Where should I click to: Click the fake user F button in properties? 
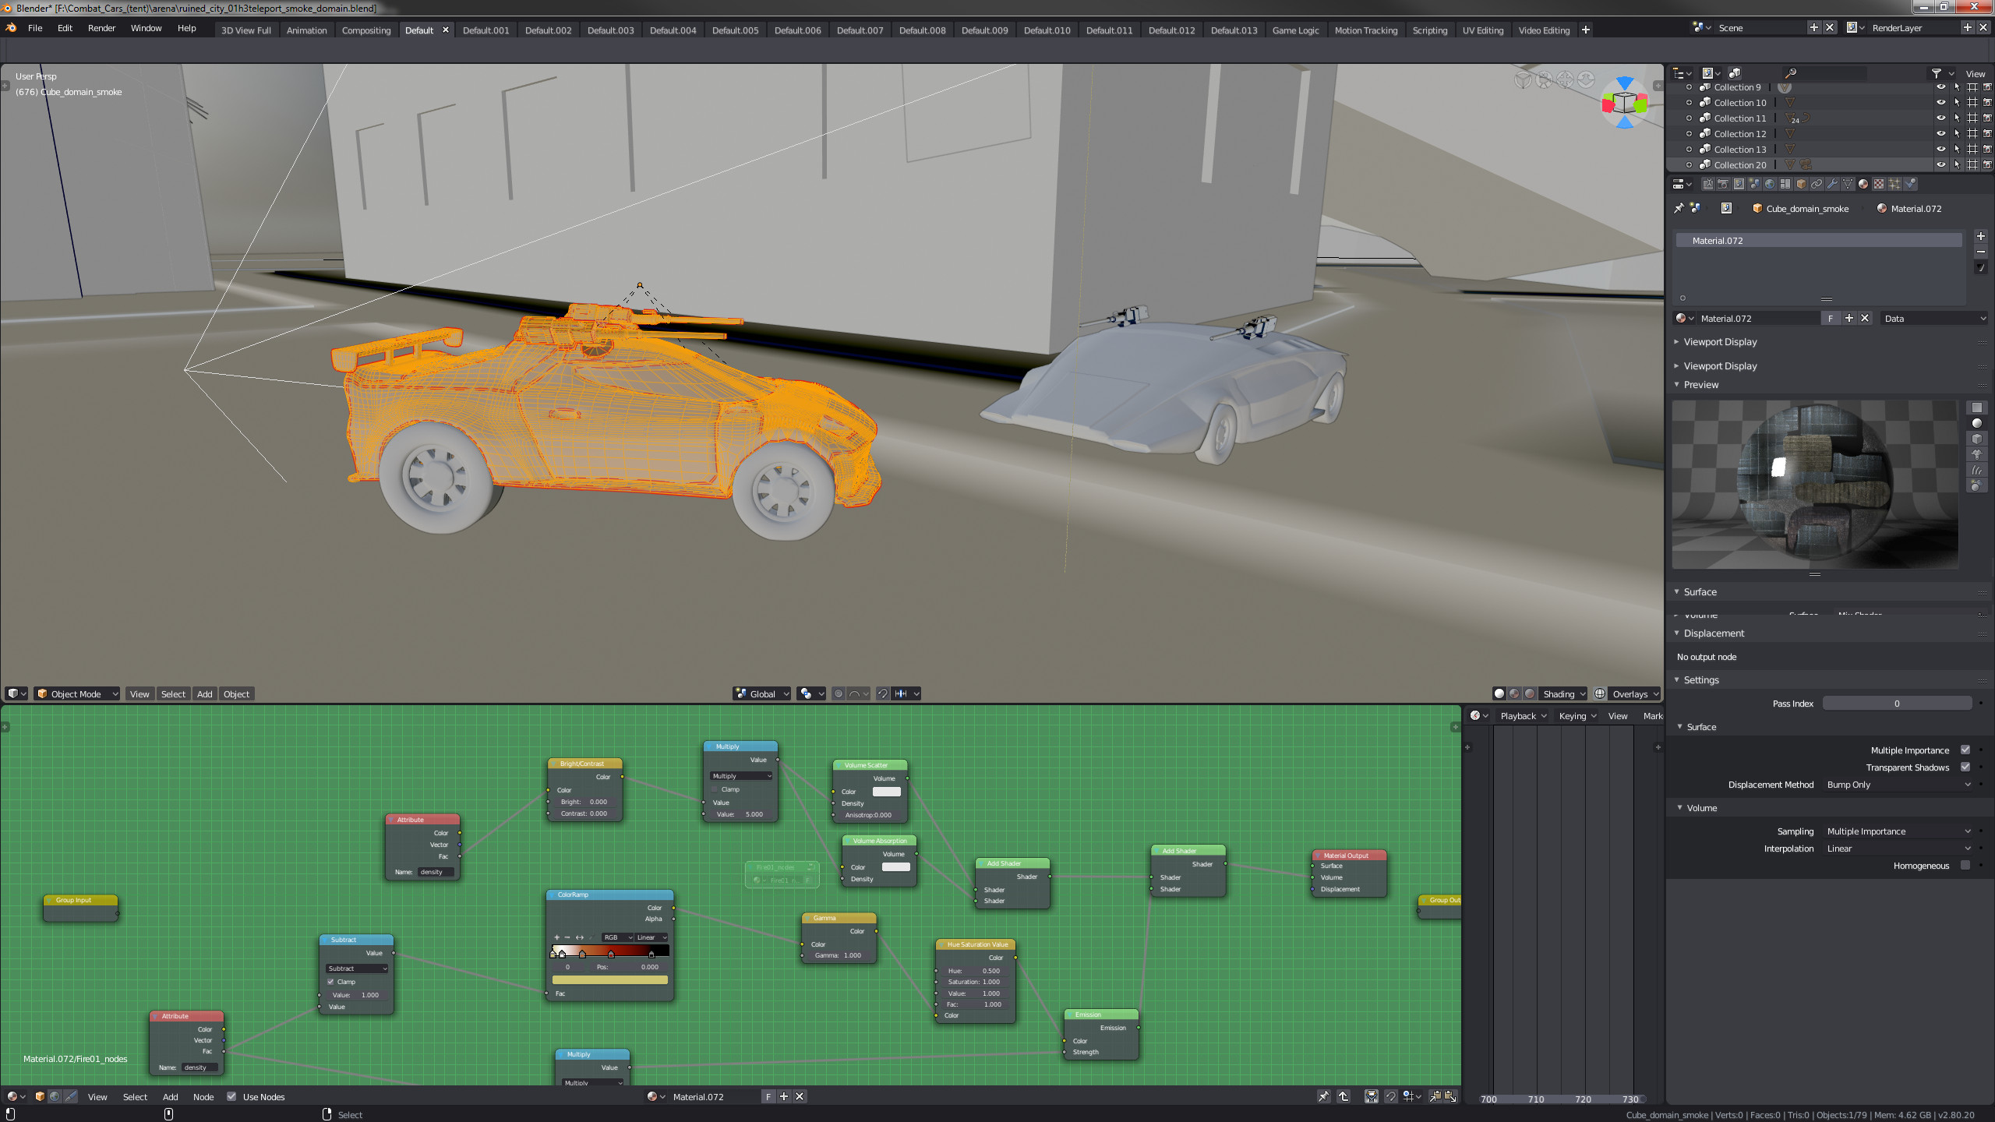coord(1830,318)
